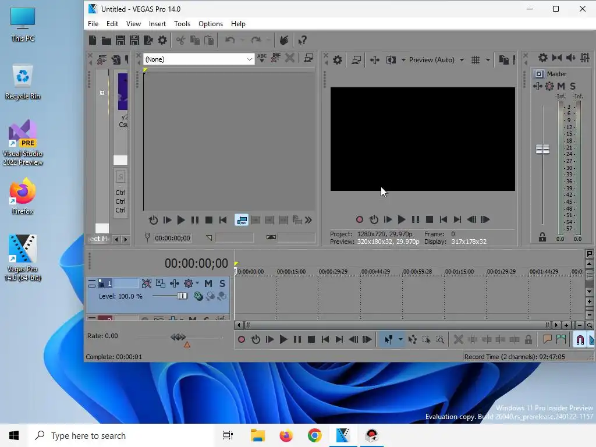The width and height of the screenshot is (596, 447).
Task: Activate What's This help cursor icon
Action: 302,40
